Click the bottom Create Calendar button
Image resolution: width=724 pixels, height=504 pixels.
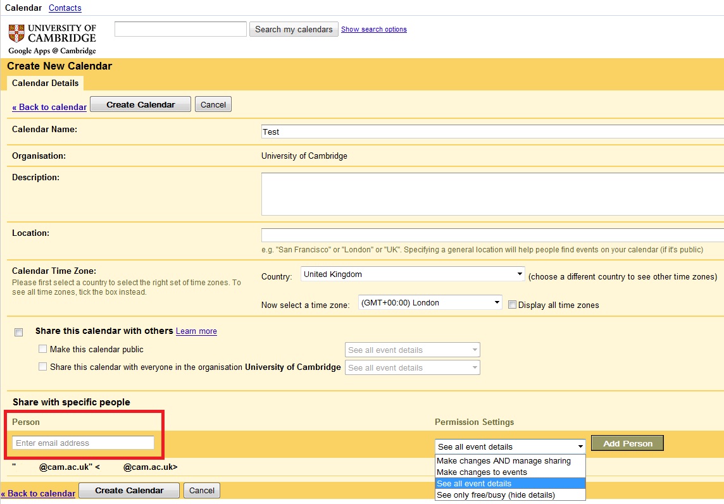click(x=129, y=490)
